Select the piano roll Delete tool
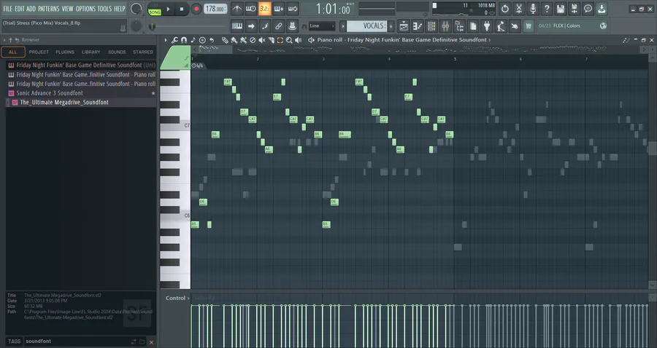 click(x=253, y=40)
